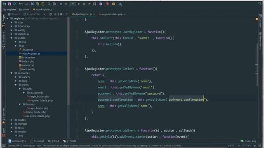Click the UTF-8 encoding in status bar

coord(247,146)
